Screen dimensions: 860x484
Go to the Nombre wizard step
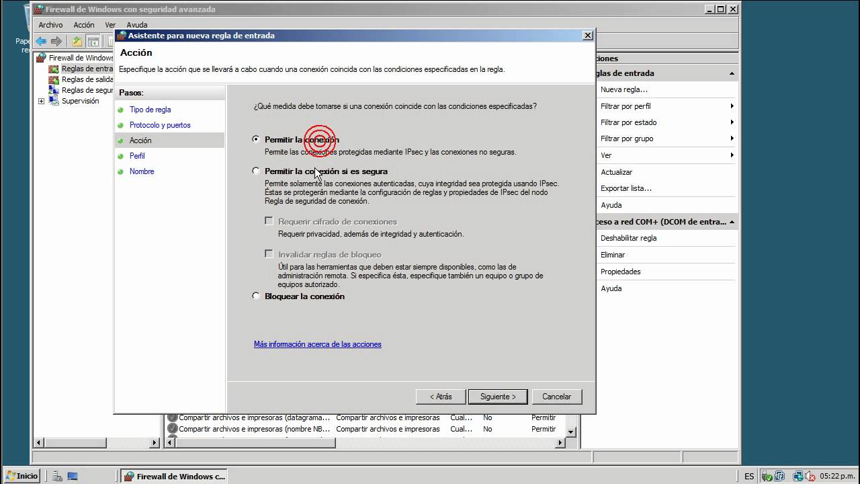pos(142,171)
